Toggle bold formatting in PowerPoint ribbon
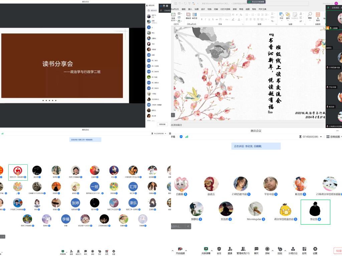342x256 pixels. (201, 20)
